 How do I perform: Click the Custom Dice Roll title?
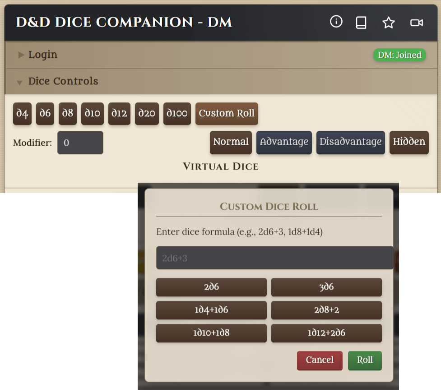coord(269,207)
